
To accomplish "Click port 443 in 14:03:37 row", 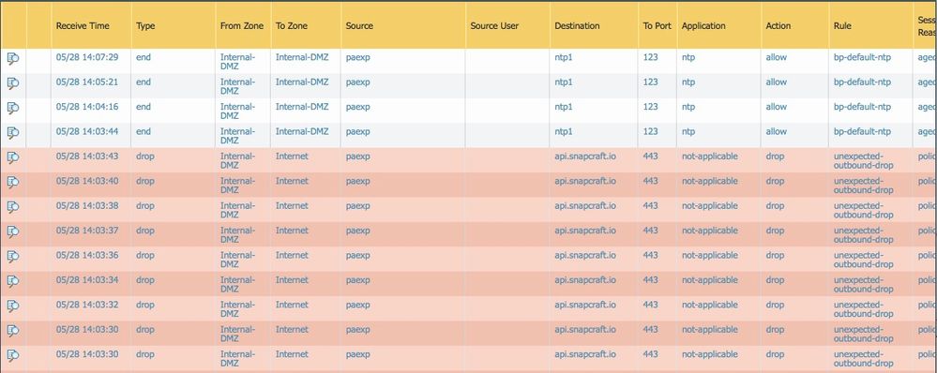I will pos(650,231).
